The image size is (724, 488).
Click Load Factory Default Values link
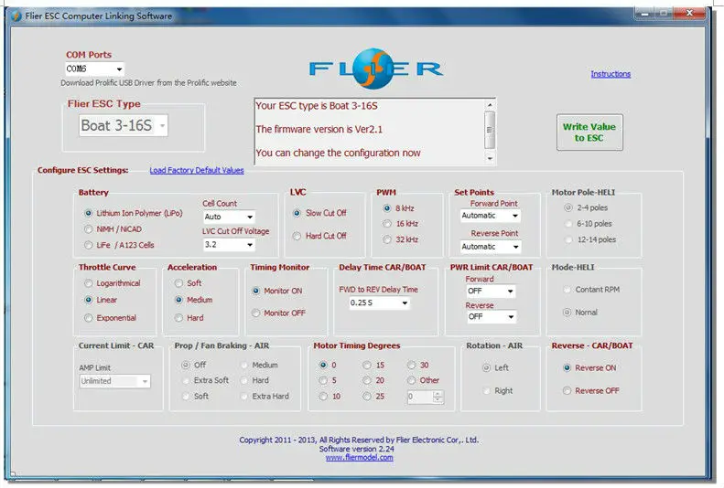coord(197,170)
